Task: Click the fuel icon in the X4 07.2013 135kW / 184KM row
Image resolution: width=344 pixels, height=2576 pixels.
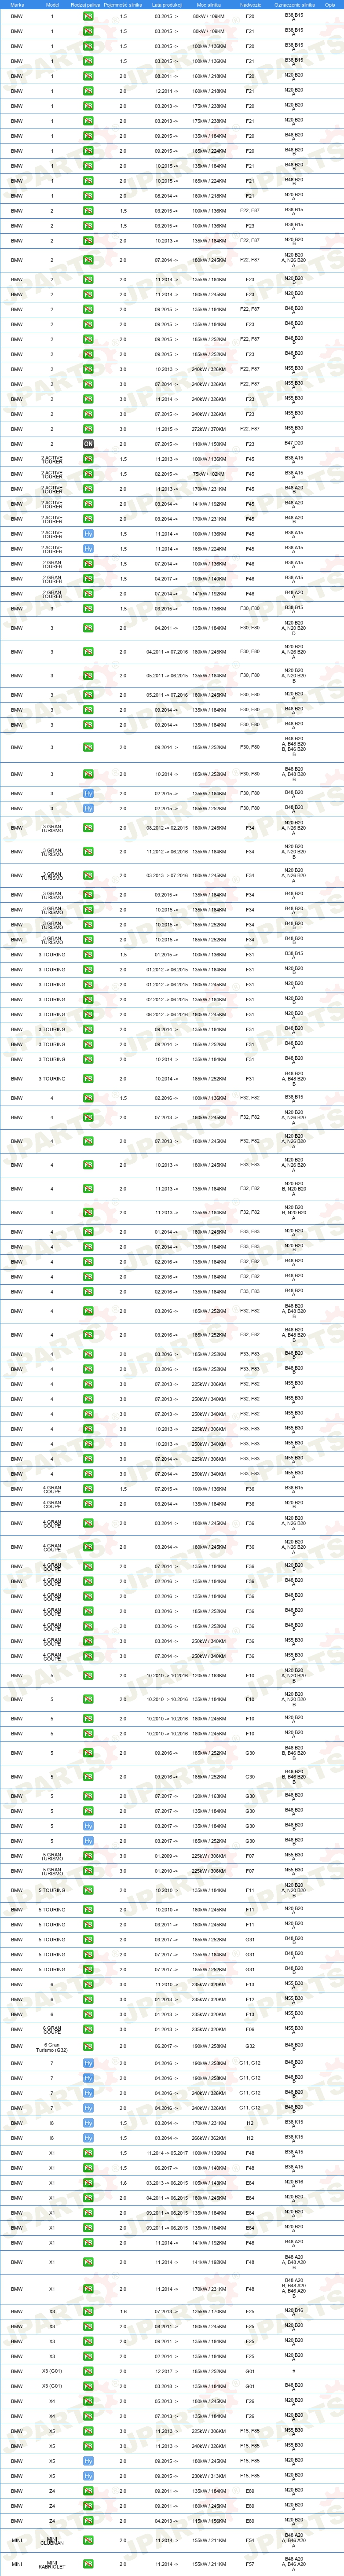Action: click(88, 2416)
